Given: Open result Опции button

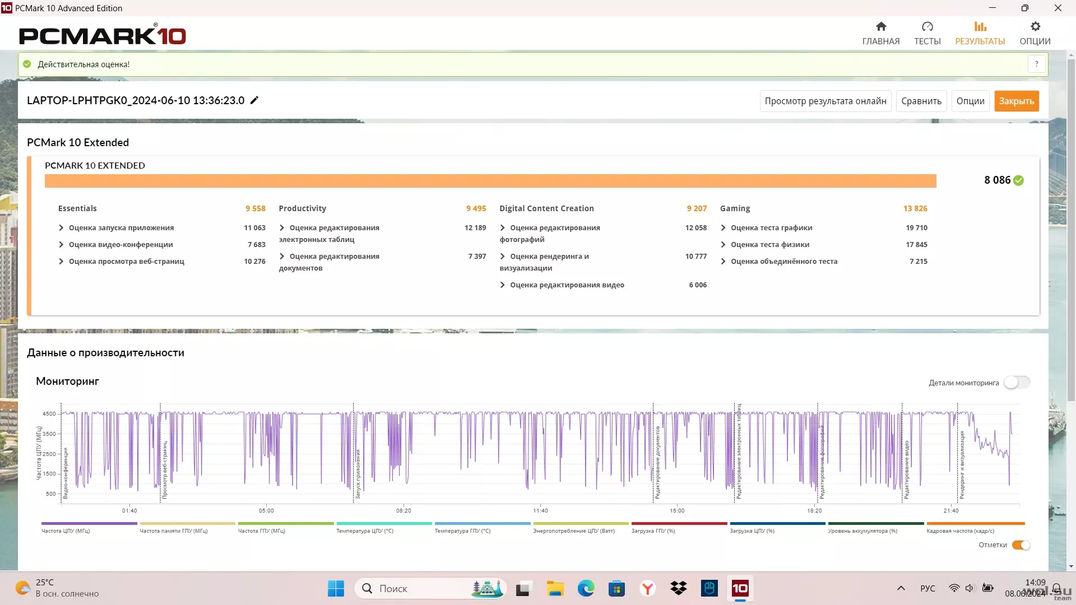Looking at the screenshot, I should [x=971, y=101].
